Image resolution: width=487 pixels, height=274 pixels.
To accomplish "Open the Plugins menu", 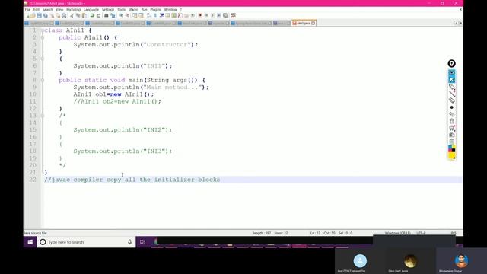I will [x=155, y=10].
